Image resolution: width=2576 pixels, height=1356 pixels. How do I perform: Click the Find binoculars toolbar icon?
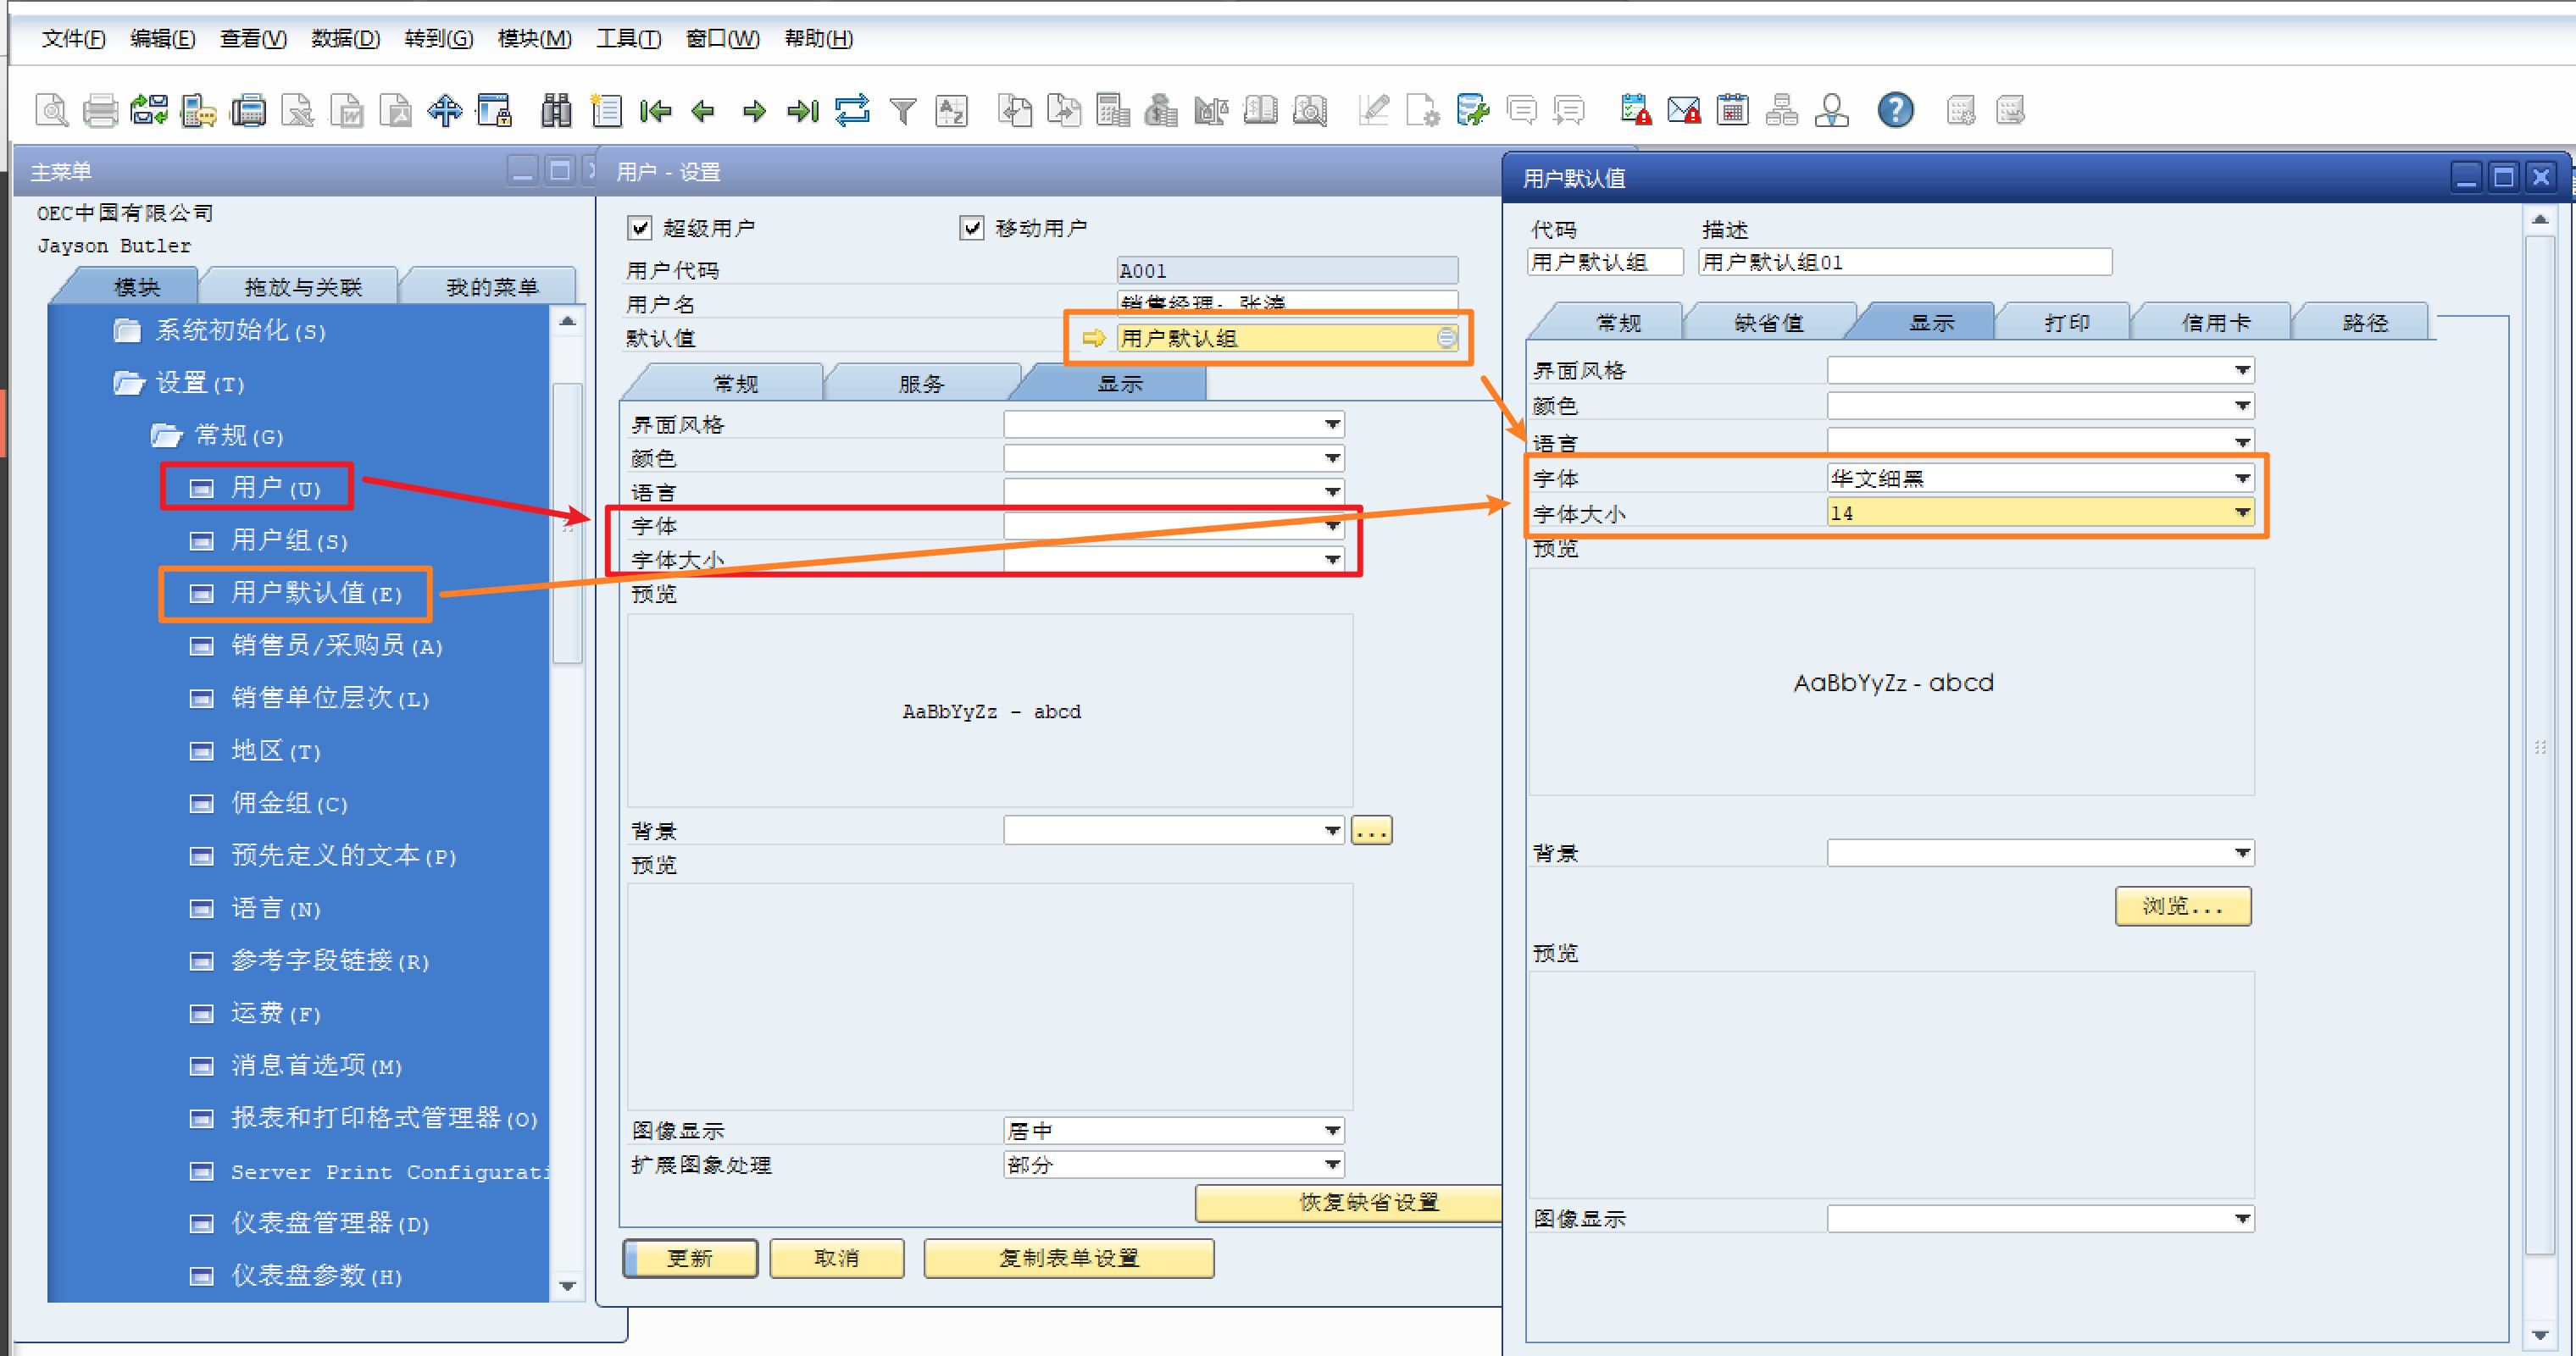point(556,110)
